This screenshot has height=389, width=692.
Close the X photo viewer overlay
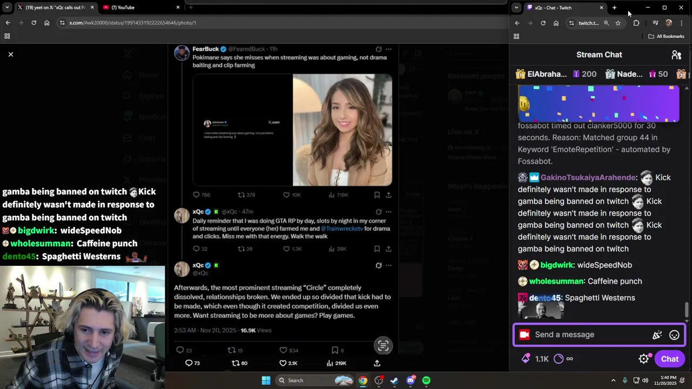pyautogui.click(x=10, y=54)
